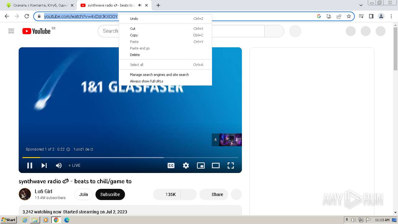Open Microsoft Edge from taskbar

[x=67, y=220]
